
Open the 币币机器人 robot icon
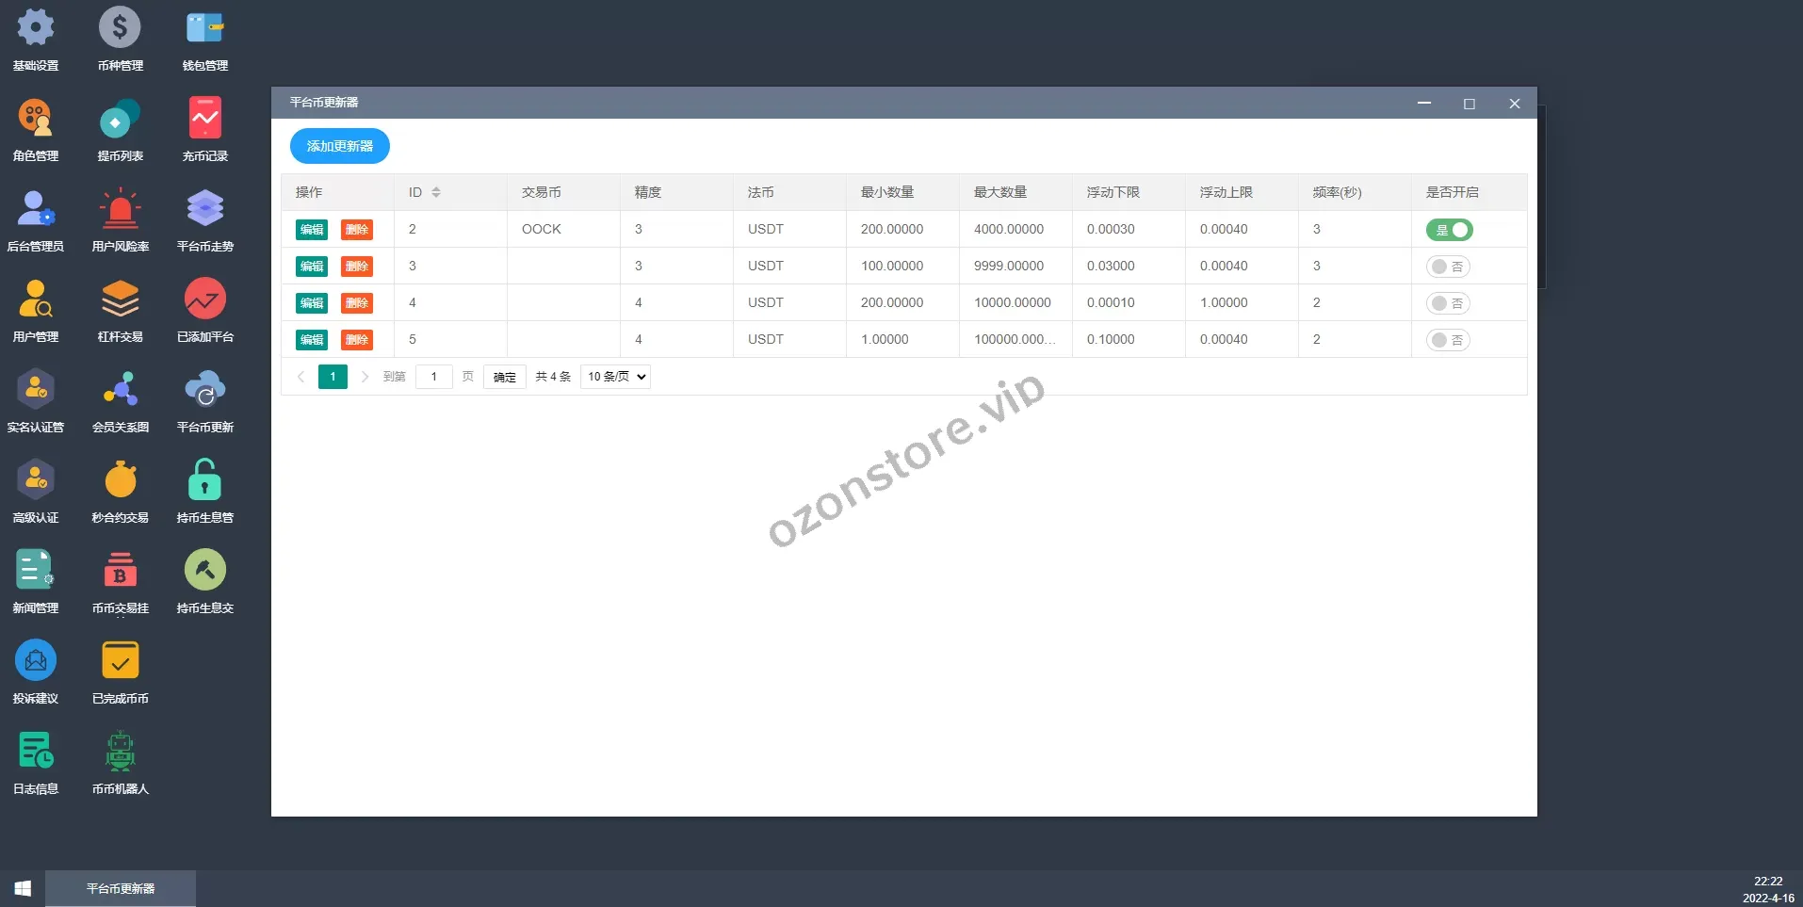pos(120,752)
